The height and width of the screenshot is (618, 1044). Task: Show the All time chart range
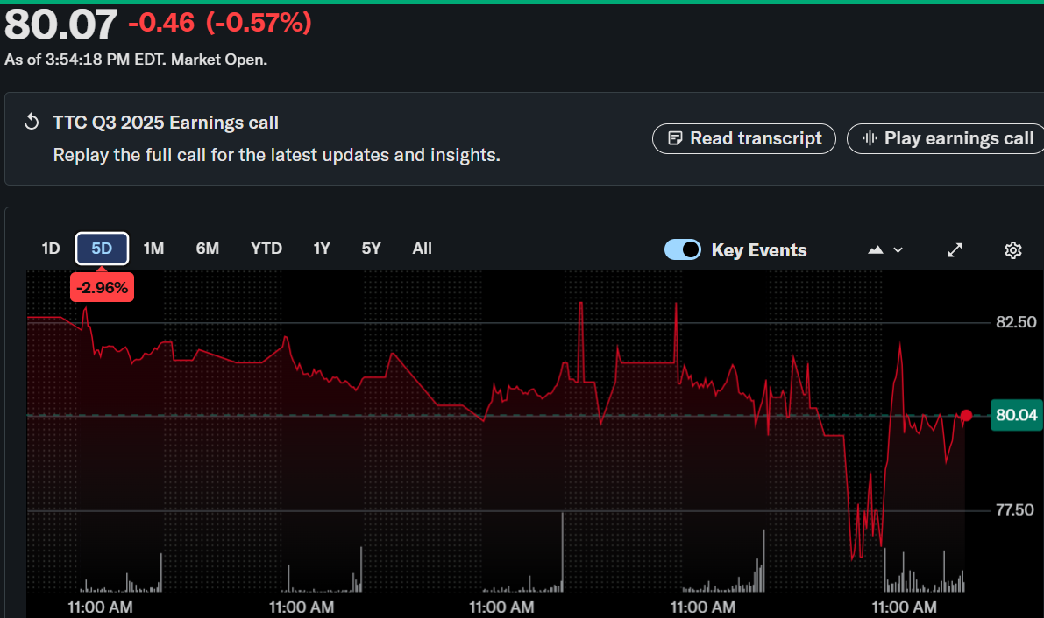(x=423, y=249)
